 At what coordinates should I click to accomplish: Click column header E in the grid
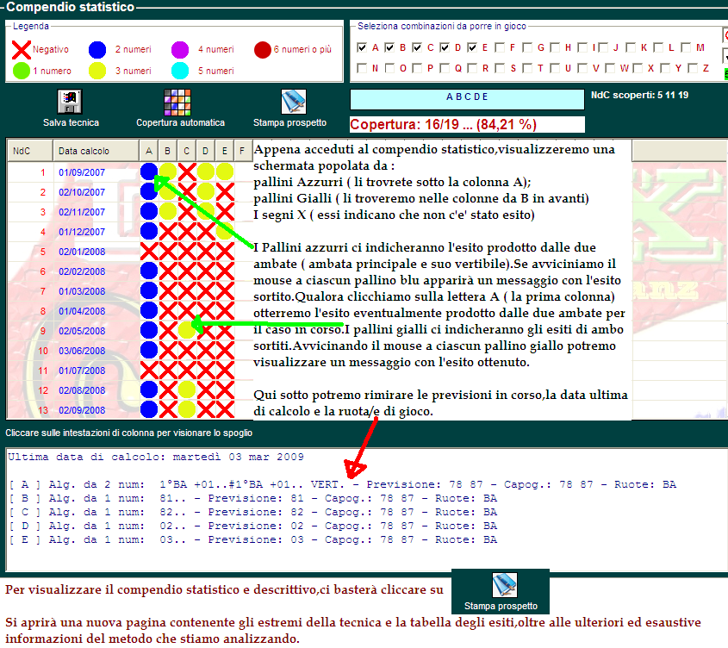coord(225,151)
